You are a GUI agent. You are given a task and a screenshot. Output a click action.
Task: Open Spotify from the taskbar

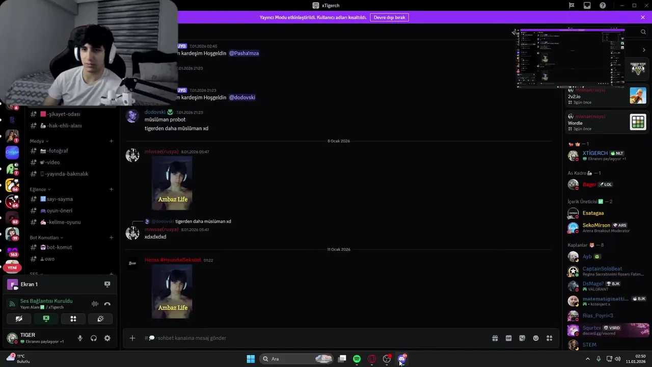click(357, 359)
